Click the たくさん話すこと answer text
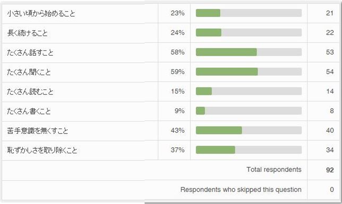Screen dimensions: 342x204 pos(30,52)
